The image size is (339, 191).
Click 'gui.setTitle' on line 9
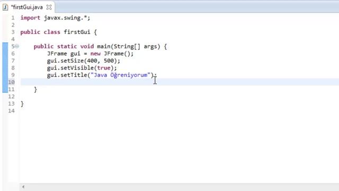67,75
